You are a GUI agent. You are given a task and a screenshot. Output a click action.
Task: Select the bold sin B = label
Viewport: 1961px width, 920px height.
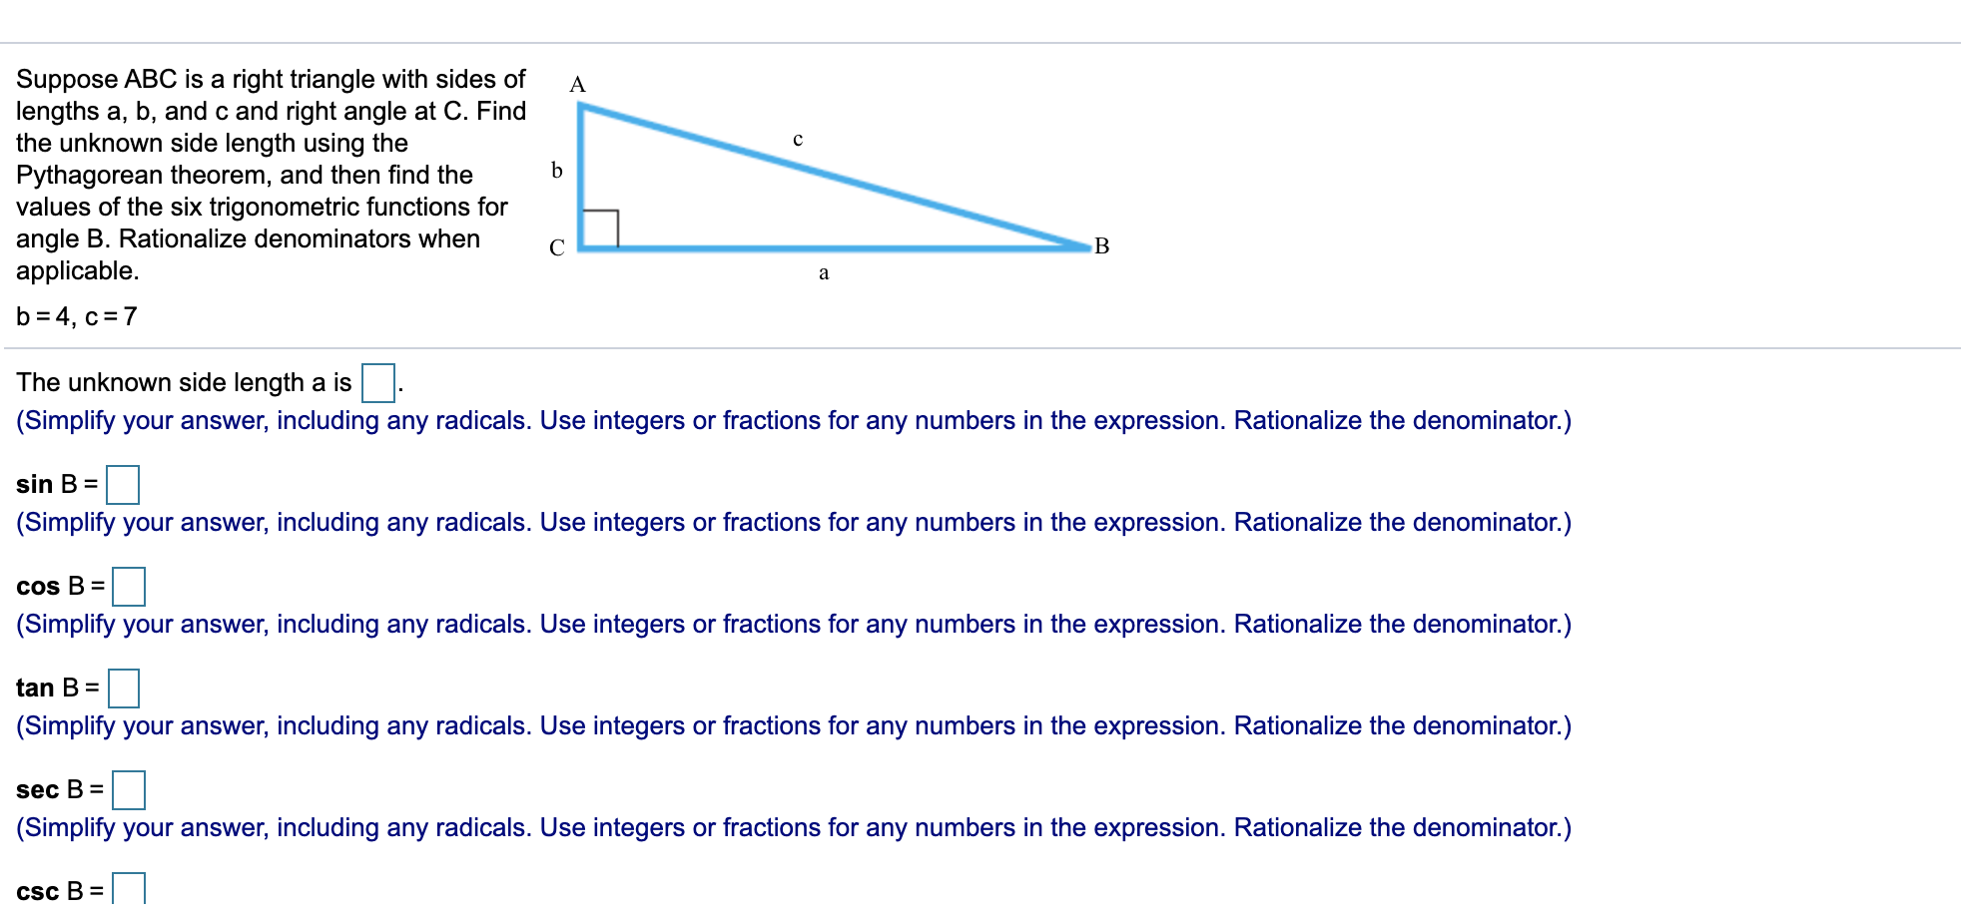click(x=55, y=485)
